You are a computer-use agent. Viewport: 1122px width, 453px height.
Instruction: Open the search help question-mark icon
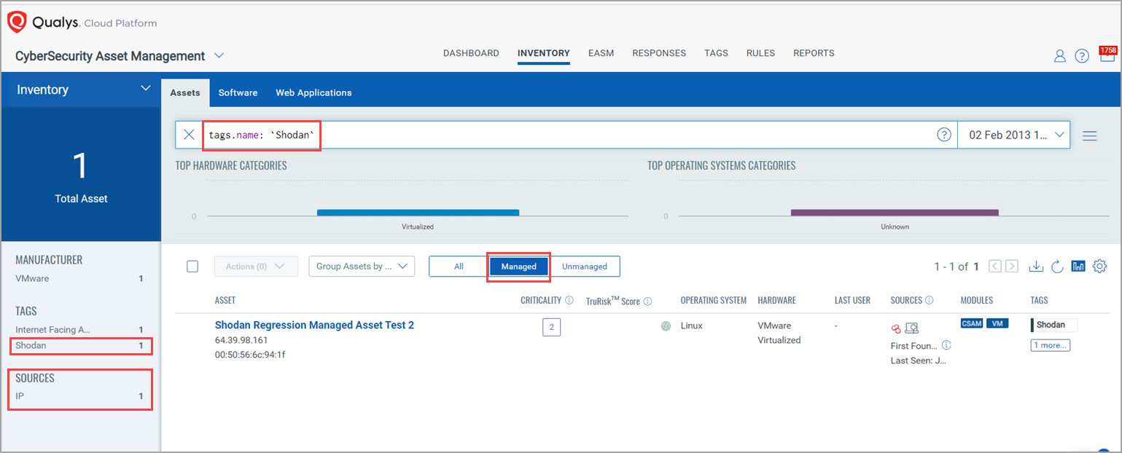pyautogui.click(x=944, y=135)
